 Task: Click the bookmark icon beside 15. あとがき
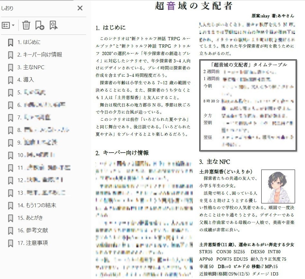coord(11,218)
